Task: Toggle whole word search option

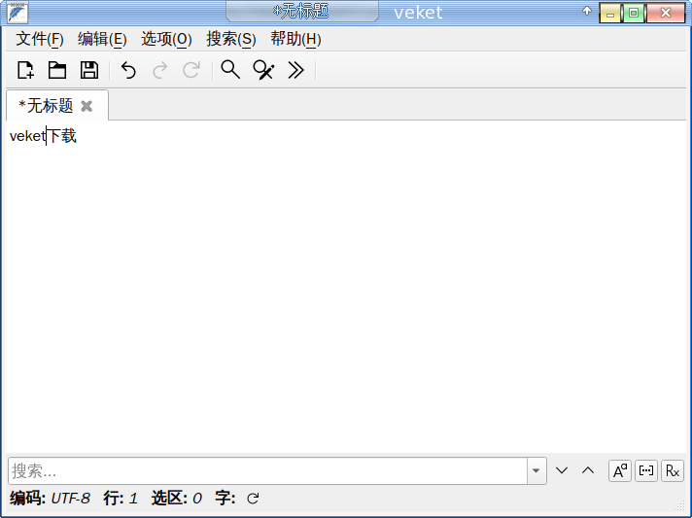Action: [646, 470]
